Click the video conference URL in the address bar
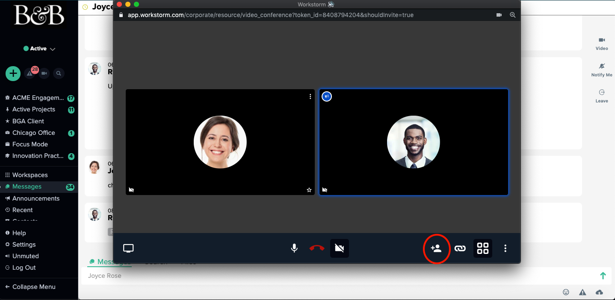The width and height of the screenshot is (615, 300). pos(271,15)
